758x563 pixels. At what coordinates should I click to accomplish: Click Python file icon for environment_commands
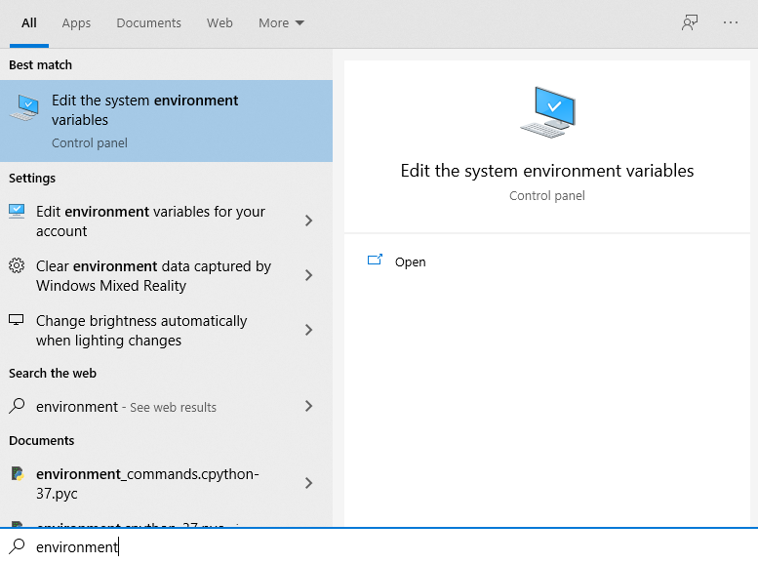tap(18, 473)
